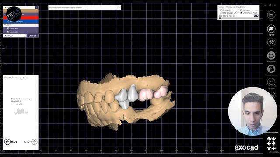Click the Generate Crowns step label
This screenshot has width=280, height=157.
click(x=22, y=78)
